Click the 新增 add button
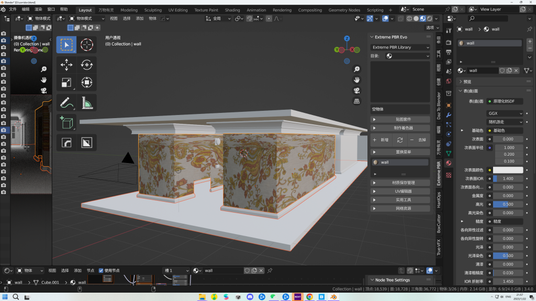The width and height of the screenshot is (536, 301). 382,140
